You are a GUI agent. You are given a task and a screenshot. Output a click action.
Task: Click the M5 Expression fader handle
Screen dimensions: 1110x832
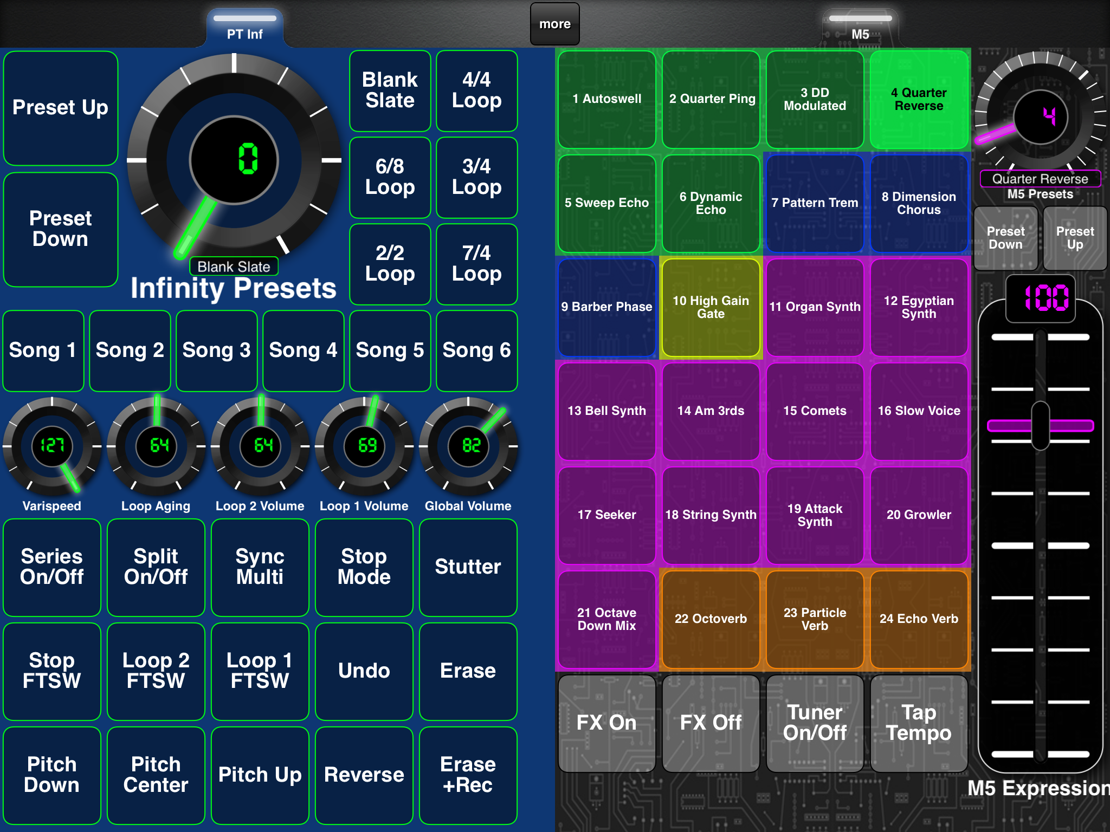(x=1041, y=426)
